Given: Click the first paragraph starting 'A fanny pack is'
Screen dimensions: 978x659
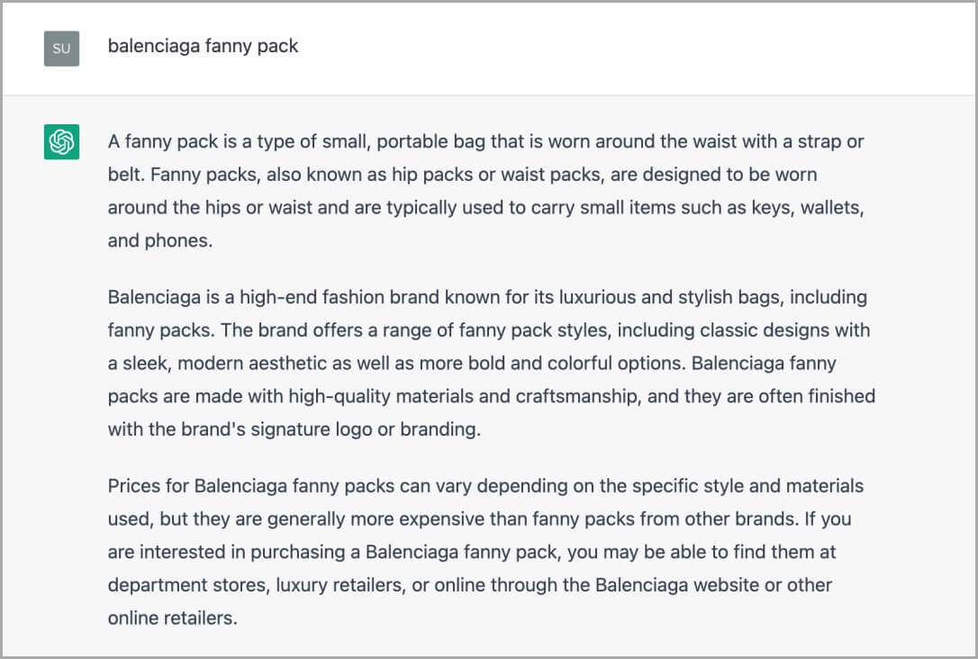Looking at the screenshot, I should click(486, 191).
